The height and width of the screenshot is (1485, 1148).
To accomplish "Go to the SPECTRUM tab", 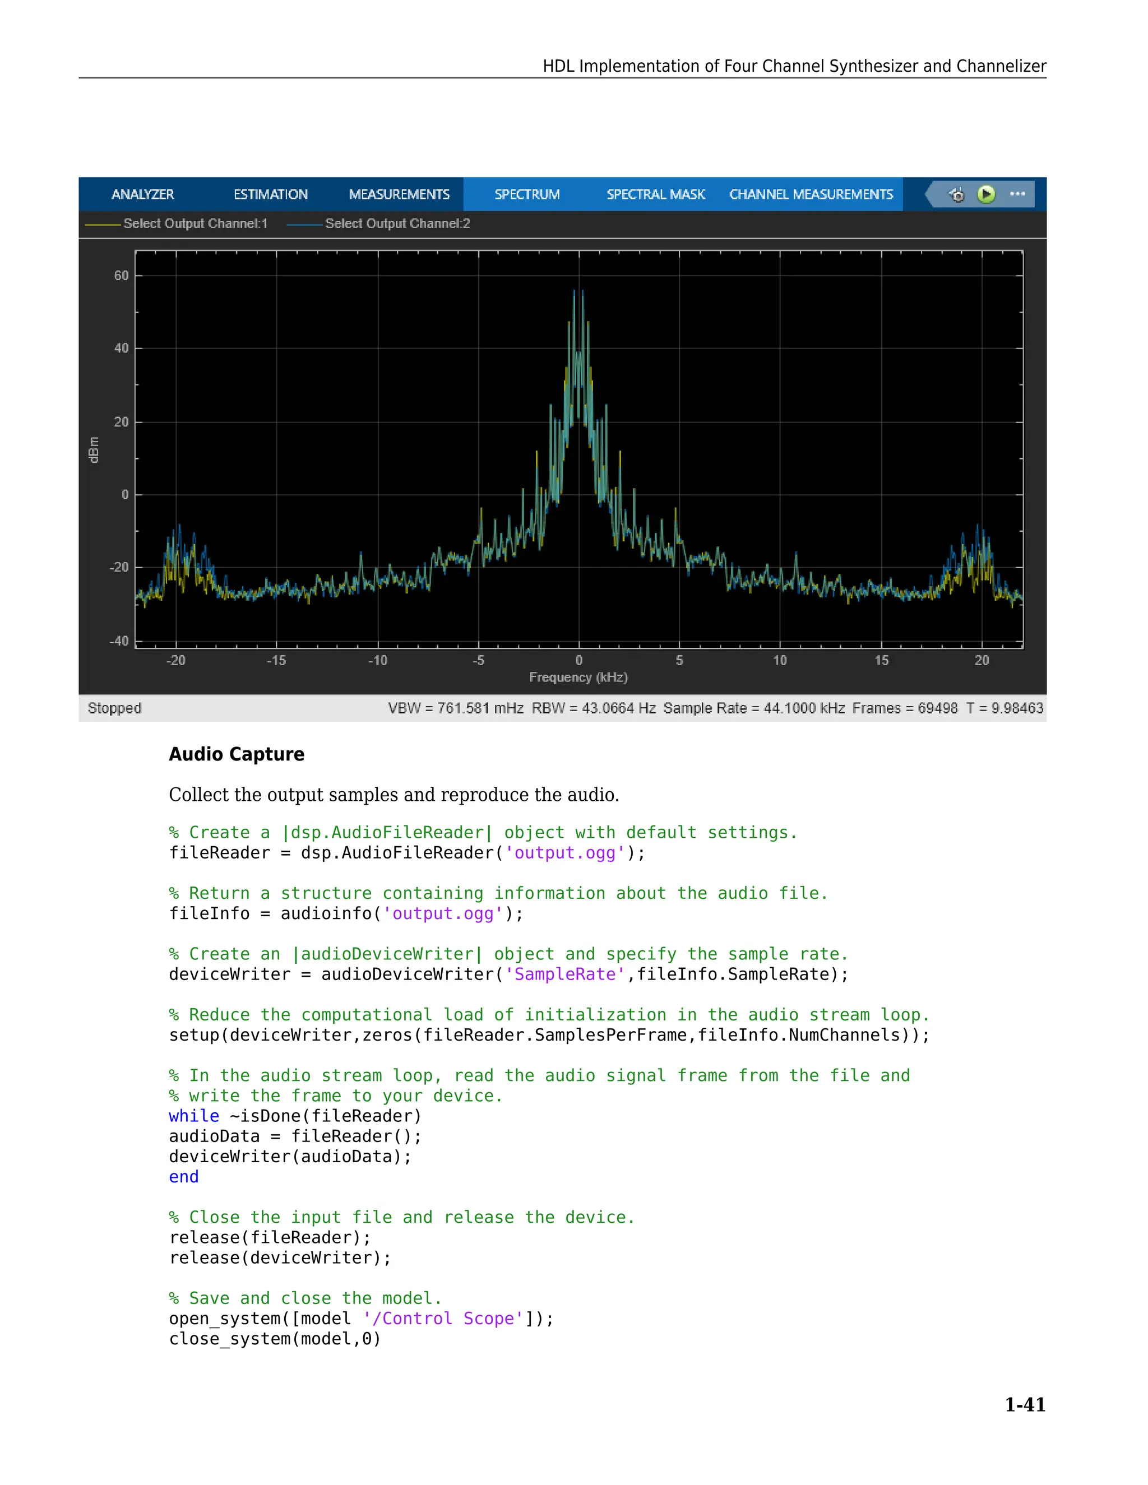I will pyautogui.click(x=527, y=194).
